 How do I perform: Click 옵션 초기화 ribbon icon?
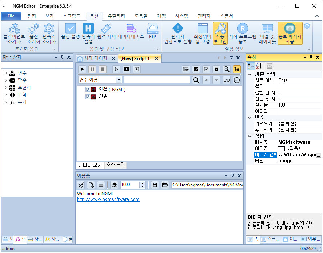(33, 33)
